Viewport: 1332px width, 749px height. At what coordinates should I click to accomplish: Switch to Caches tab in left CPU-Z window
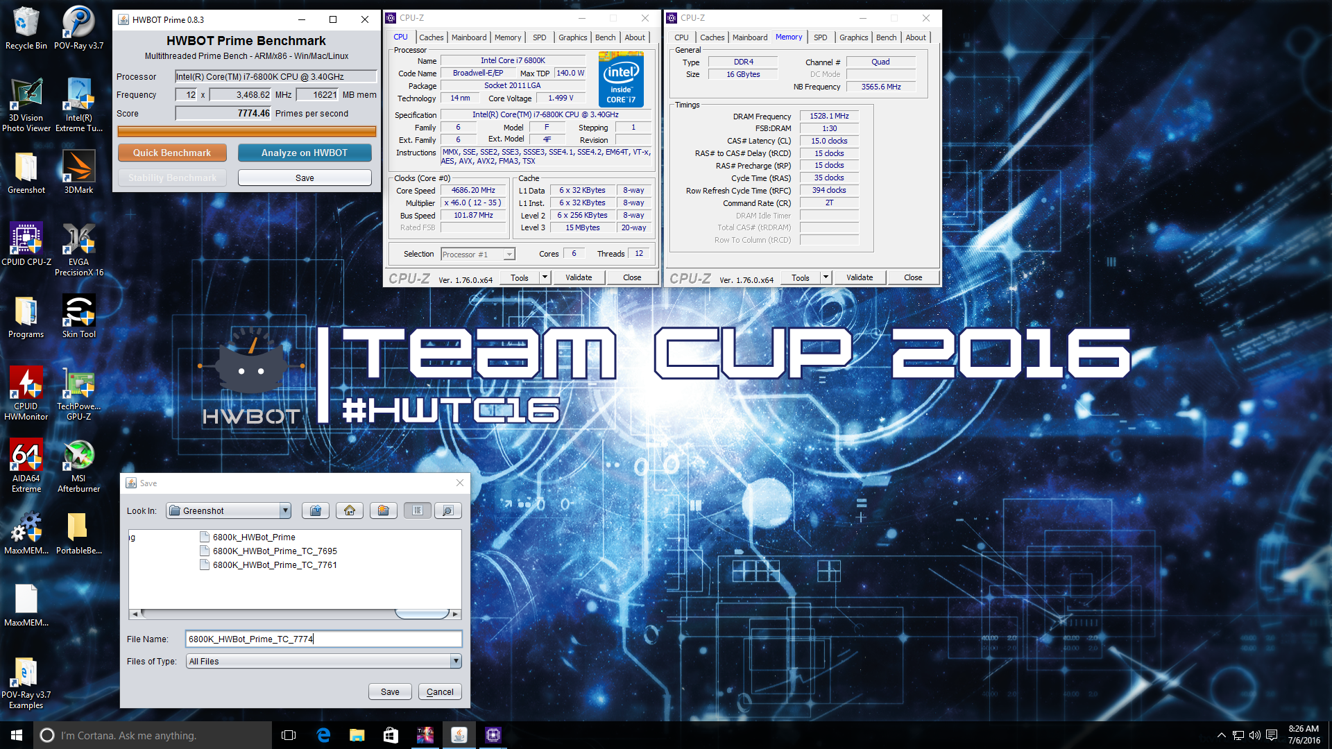coord(431,37)
